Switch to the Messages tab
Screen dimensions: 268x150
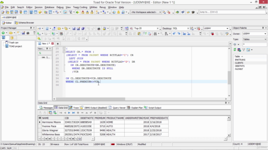pos(46,107)
